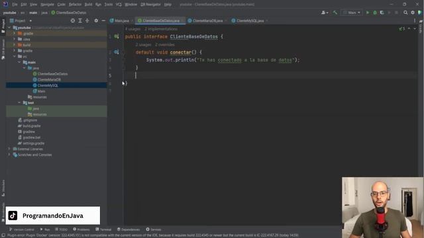Click the ClienteBaseDeDatos breadcrumb in navigation bar
Screen dimensions: 424x238
pyautogui.click(x=69, y=13)
